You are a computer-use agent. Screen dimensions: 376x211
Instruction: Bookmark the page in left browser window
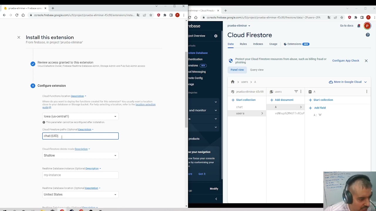151,15
